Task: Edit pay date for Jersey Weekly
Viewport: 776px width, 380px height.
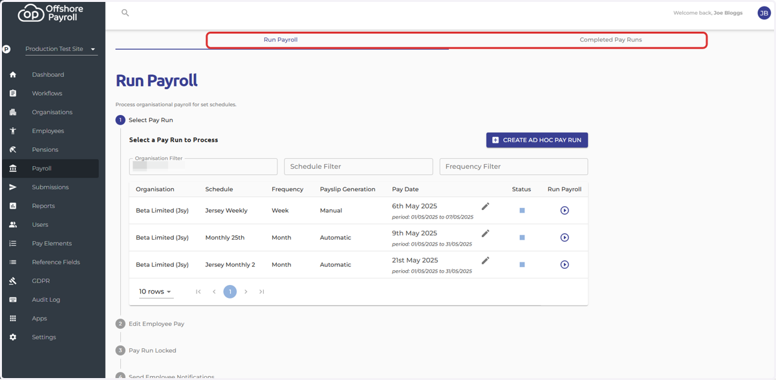Action: coord(486,206)
